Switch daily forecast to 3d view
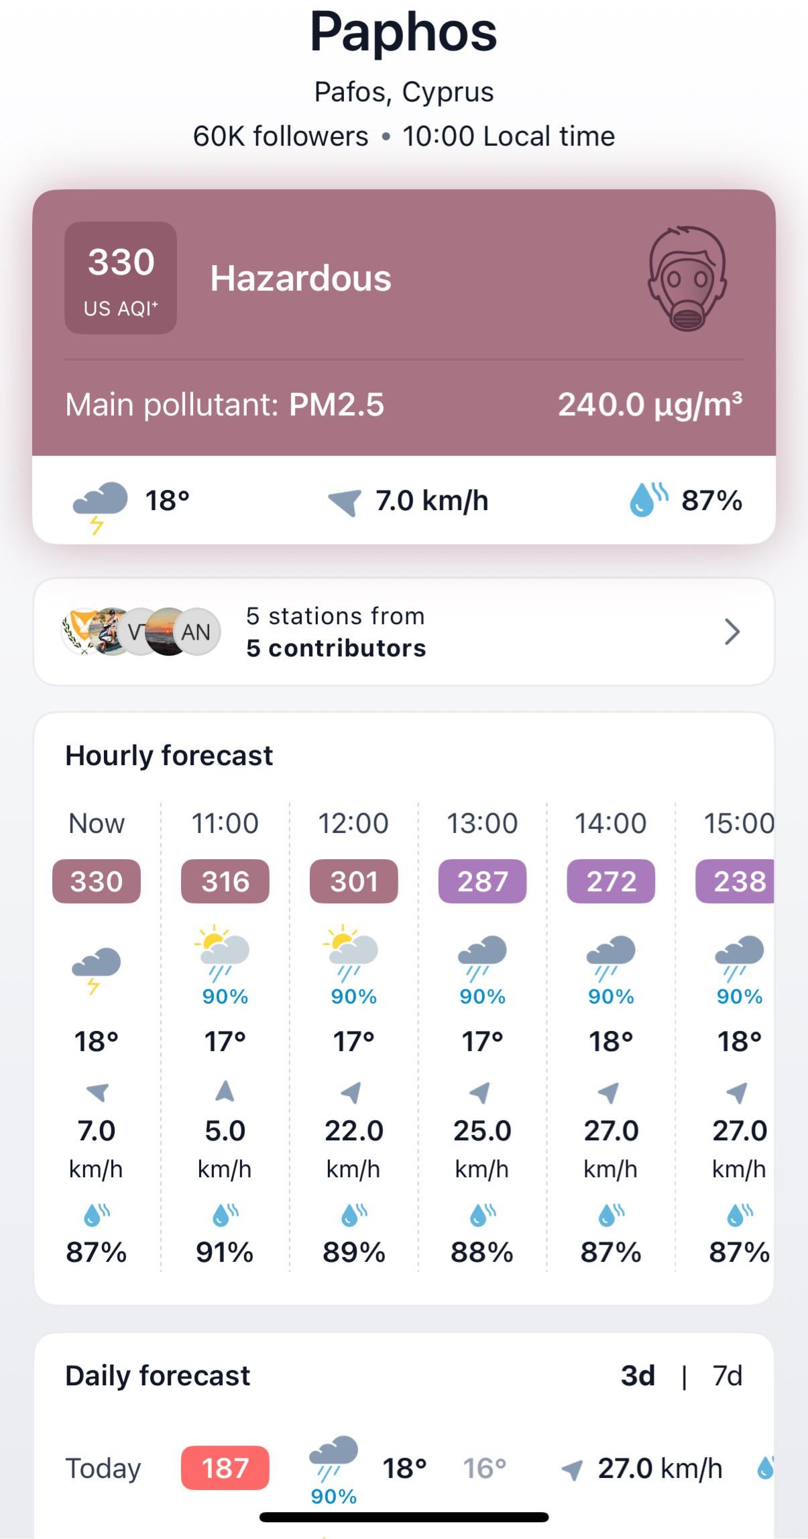This screenshot has height=1539, width=808. [637, 1376]
